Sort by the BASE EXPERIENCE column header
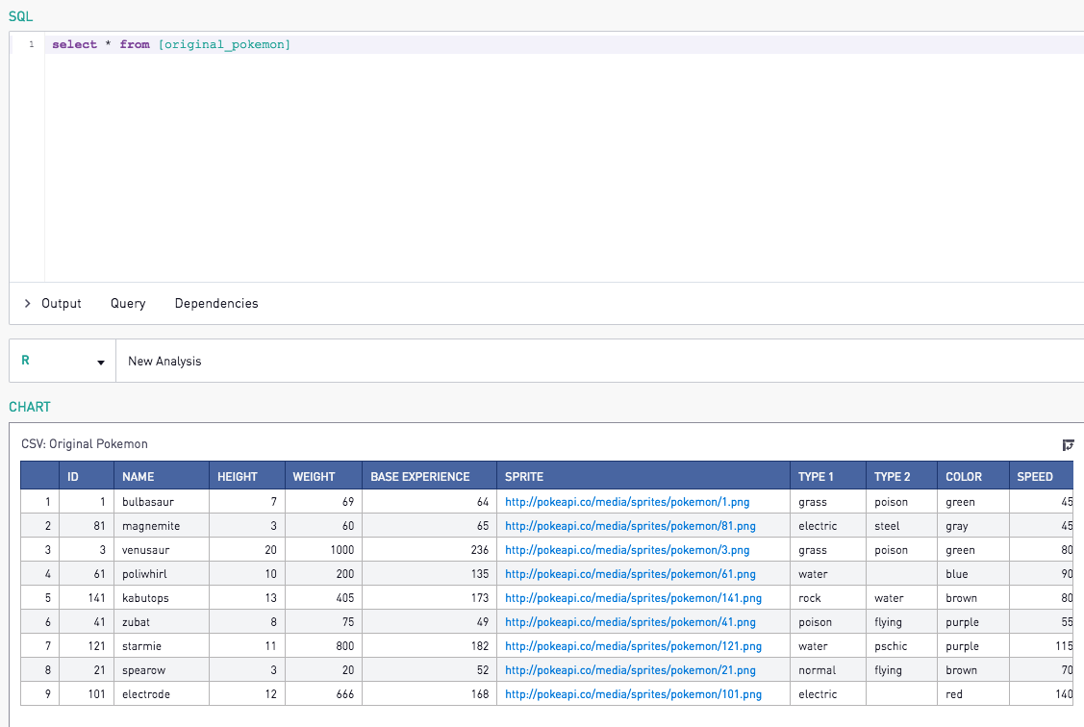 pos(429,476)
